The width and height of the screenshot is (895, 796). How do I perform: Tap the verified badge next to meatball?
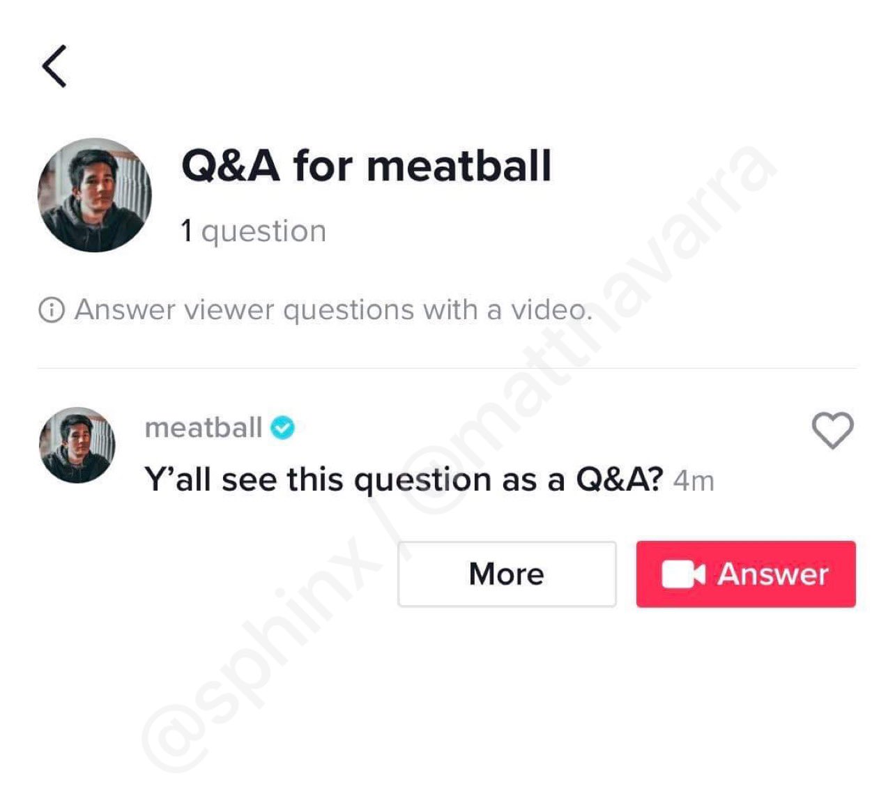(282, 428)
